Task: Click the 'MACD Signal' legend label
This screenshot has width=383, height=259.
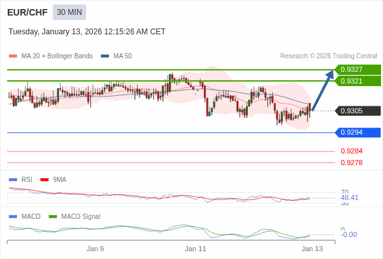Action: pos(81,217)
